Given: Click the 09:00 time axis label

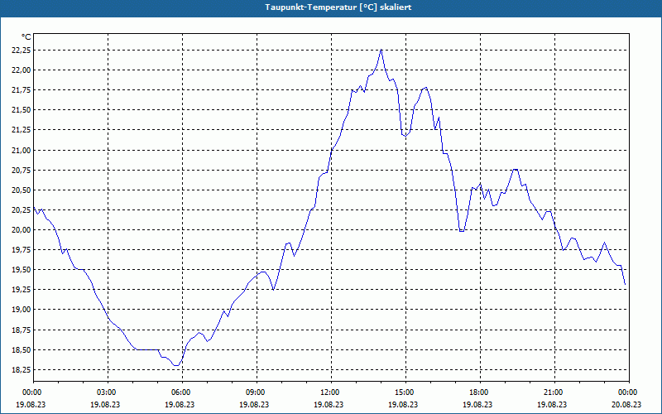Looking at the screenshot, I should (x=257, y=392).
